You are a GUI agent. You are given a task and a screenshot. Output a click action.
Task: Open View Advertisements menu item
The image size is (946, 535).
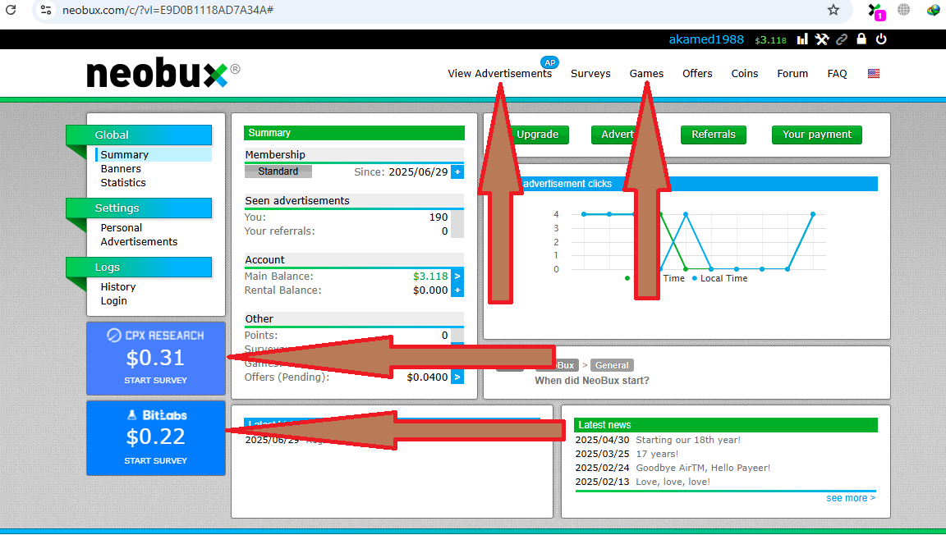[499, 74]
